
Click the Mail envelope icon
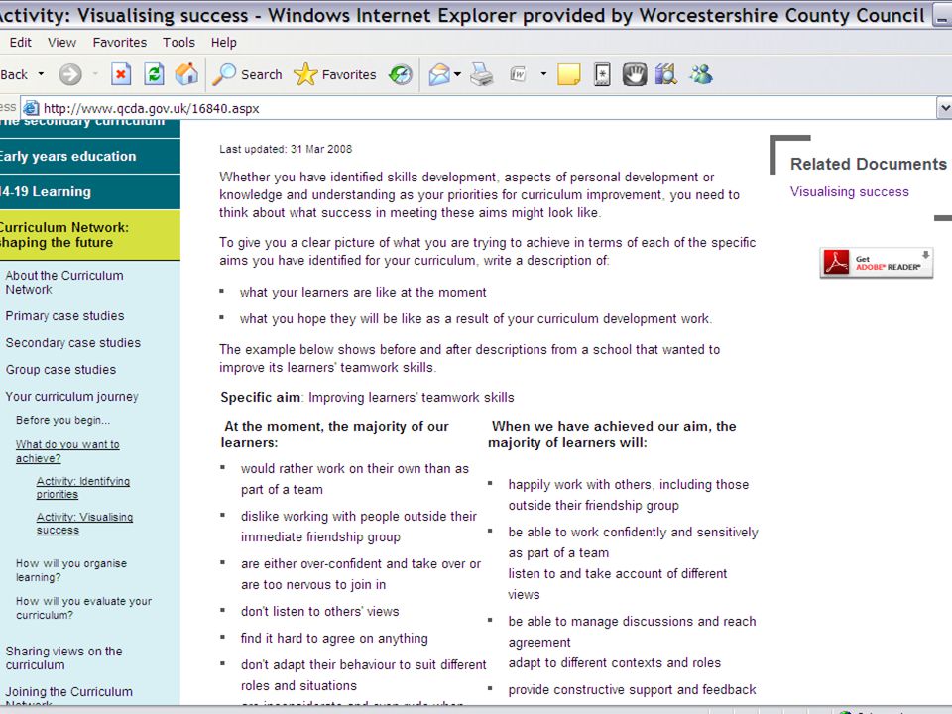click(439, 74)
